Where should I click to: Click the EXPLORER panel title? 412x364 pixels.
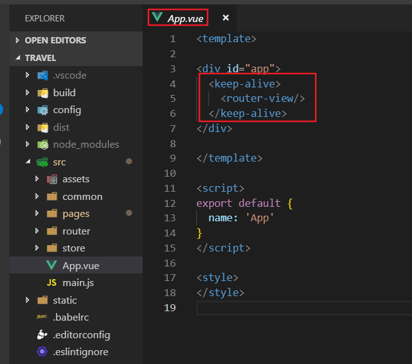[x=45, y=18]
